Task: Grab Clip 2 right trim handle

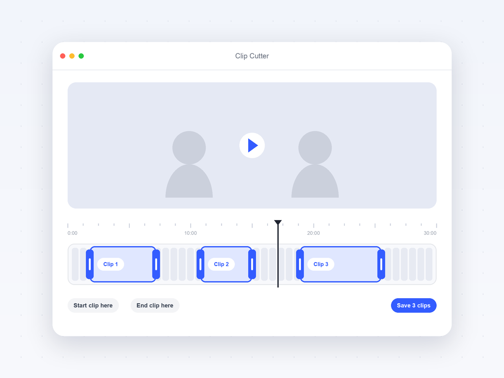Action: tap(252, 264)
